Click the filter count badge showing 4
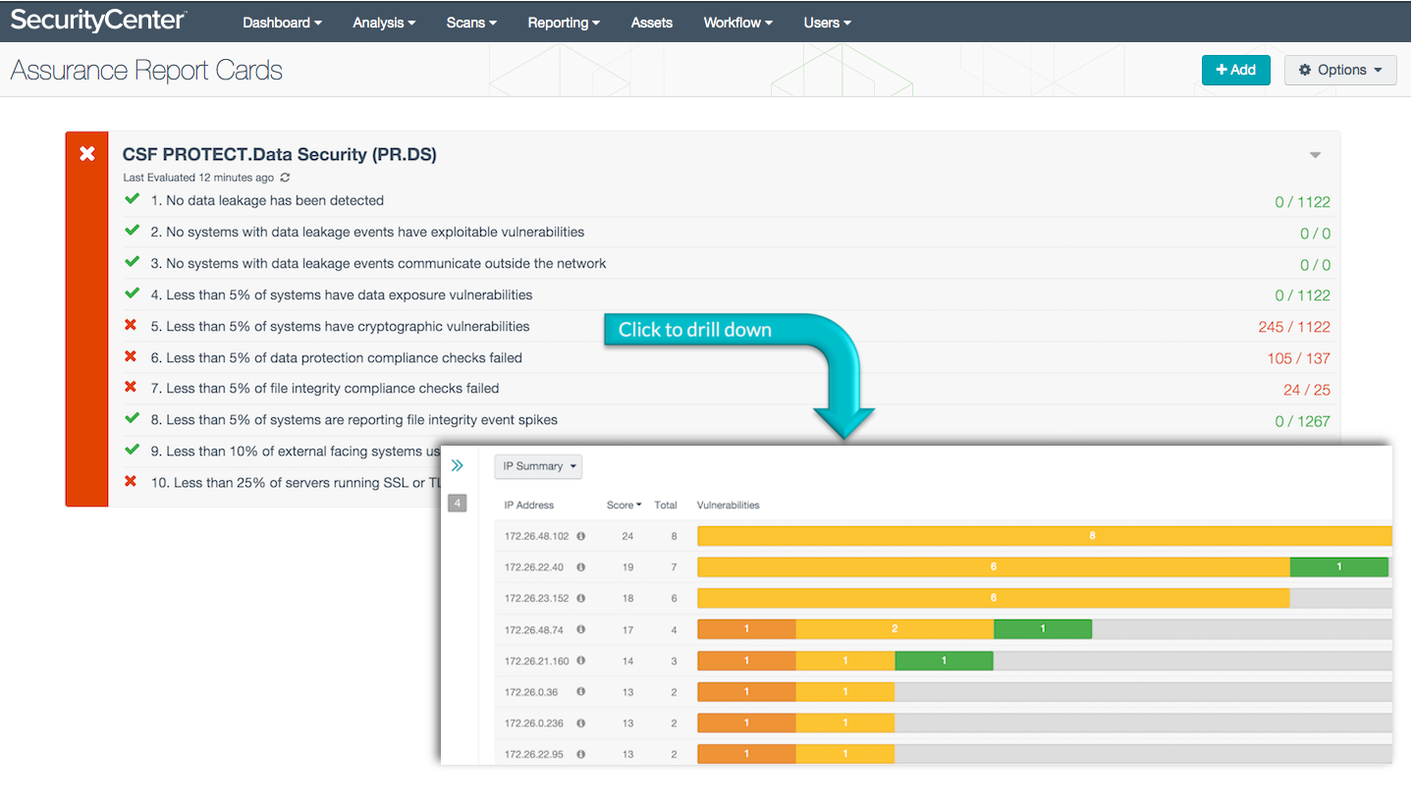 point(457,504)
